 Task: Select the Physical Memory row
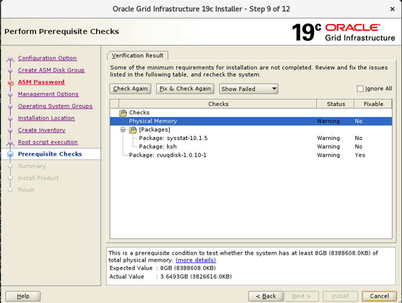tap(251, 121)
